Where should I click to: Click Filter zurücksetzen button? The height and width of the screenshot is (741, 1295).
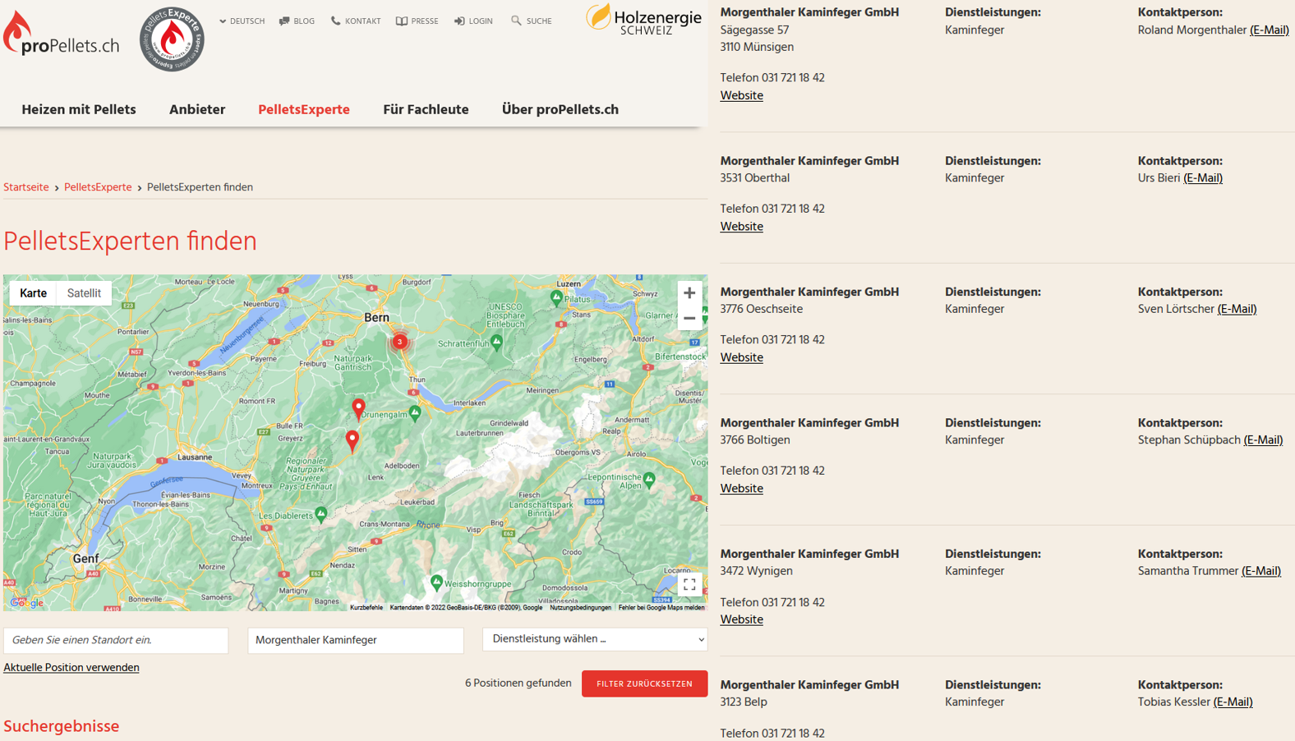(644, 683)
